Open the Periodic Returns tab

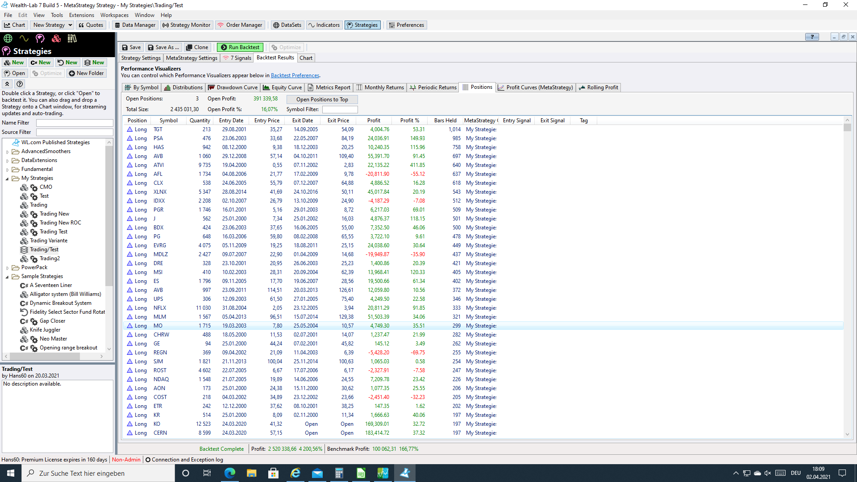433,87
